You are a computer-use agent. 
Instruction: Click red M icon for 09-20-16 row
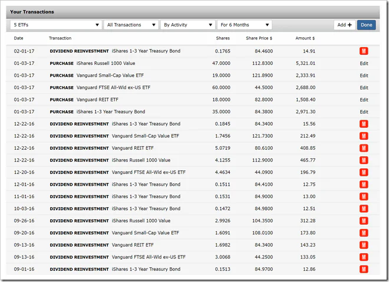364,233
